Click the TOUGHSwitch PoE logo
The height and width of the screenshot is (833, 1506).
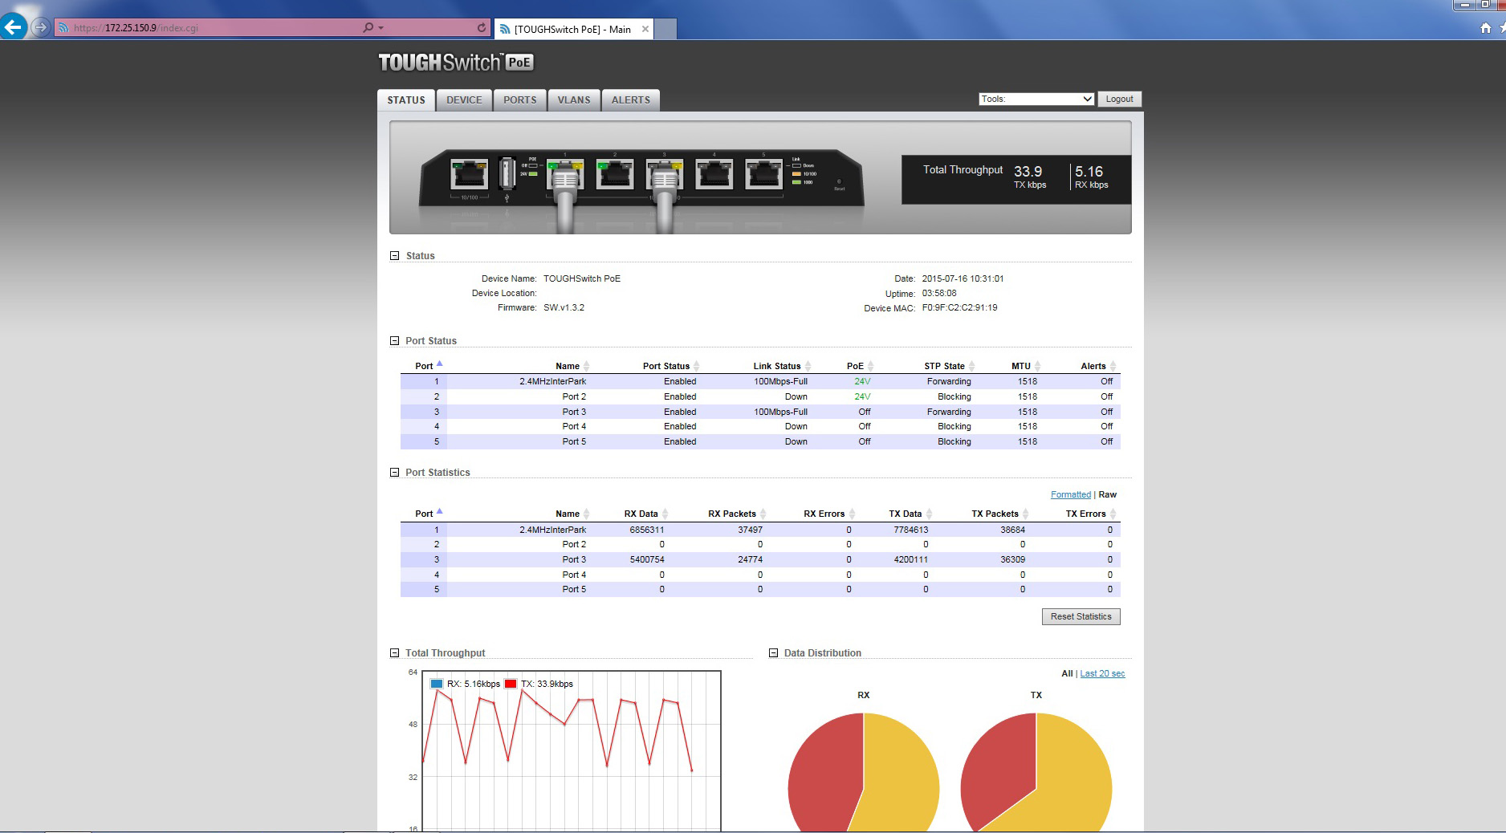[456, 63]
